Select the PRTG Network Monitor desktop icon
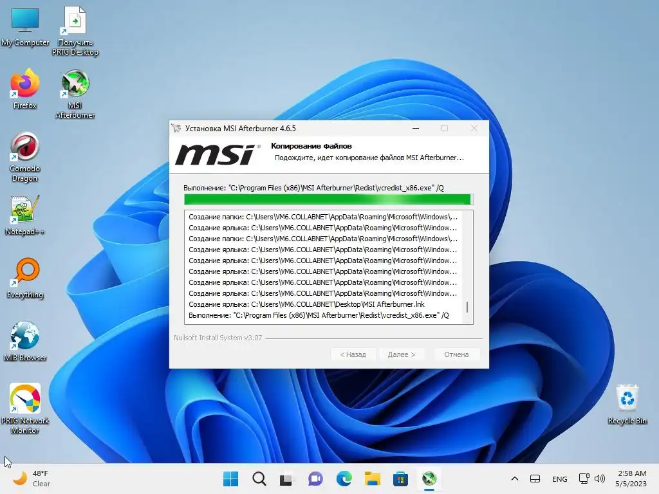 coord(25,408)
